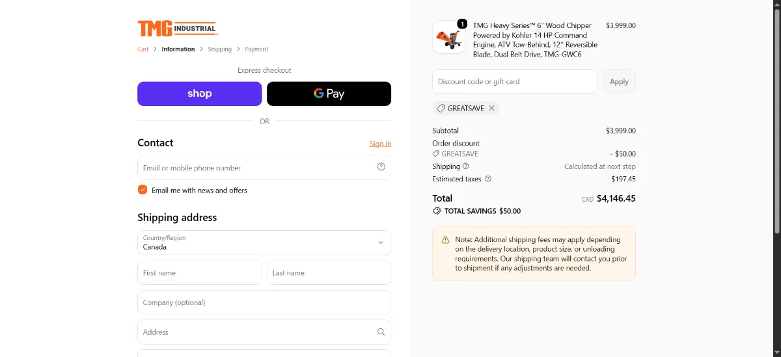Viewport: 781px width, 357px height.
Task: Select the Payment breadcrumb step
Action: 256,49
